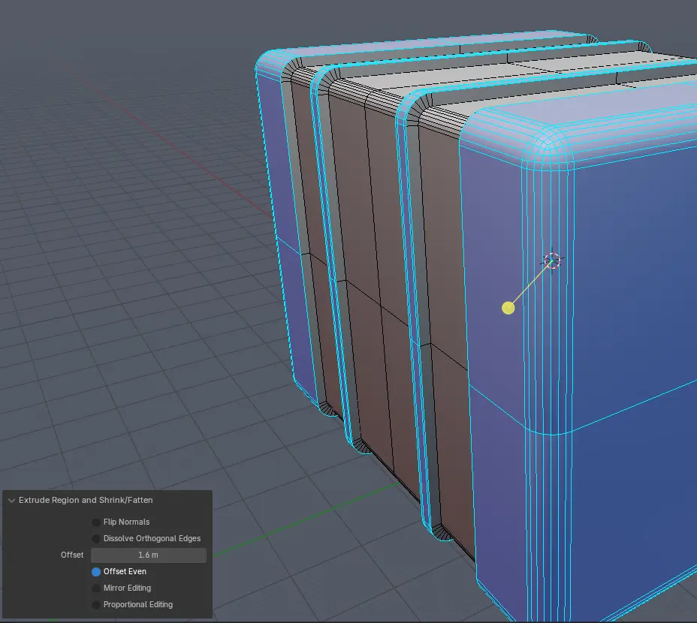The width and height of the screenshot is (697, 623).
Task: Click the Offset value field showing 1.6 m
Action: [x=149, y=555]
